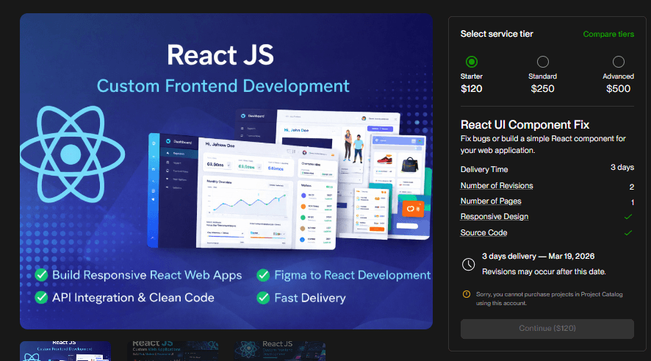Open the third gallery thumbnail
Screen dimensions: 651x361
[280, 351]
